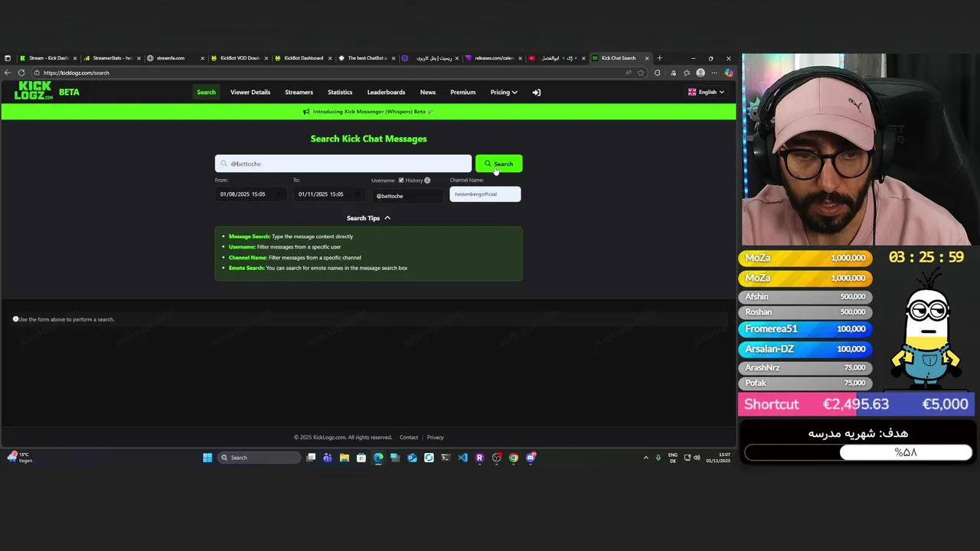This screenshot has height=551, width=980.
Task: Expand the Pricing dropdown menu
Action: [504, 93]
